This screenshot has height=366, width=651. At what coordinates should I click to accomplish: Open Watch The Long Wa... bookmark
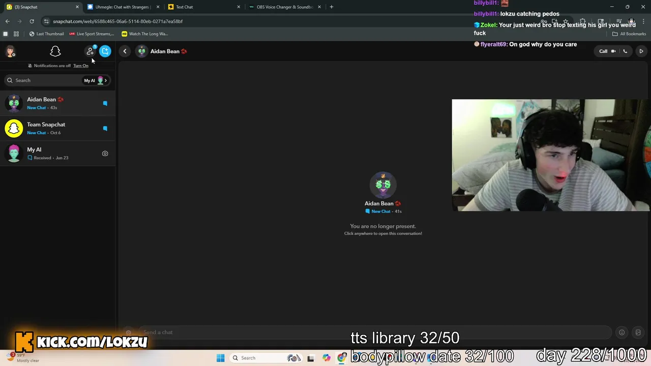point(145,34)
